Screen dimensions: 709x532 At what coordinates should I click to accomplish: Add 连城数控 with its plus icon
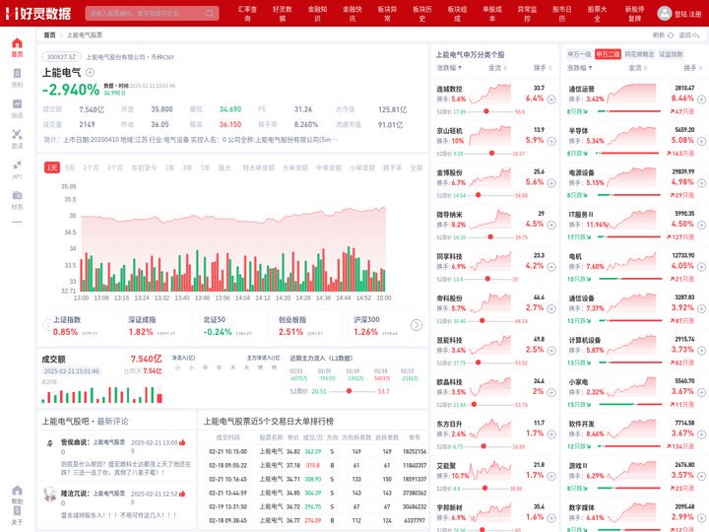551,100
